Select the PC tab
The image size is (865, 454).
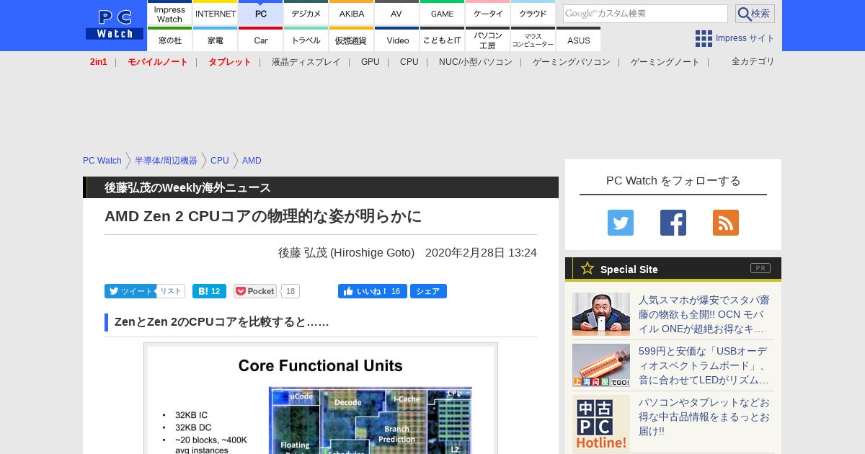(x=261, y=13)
